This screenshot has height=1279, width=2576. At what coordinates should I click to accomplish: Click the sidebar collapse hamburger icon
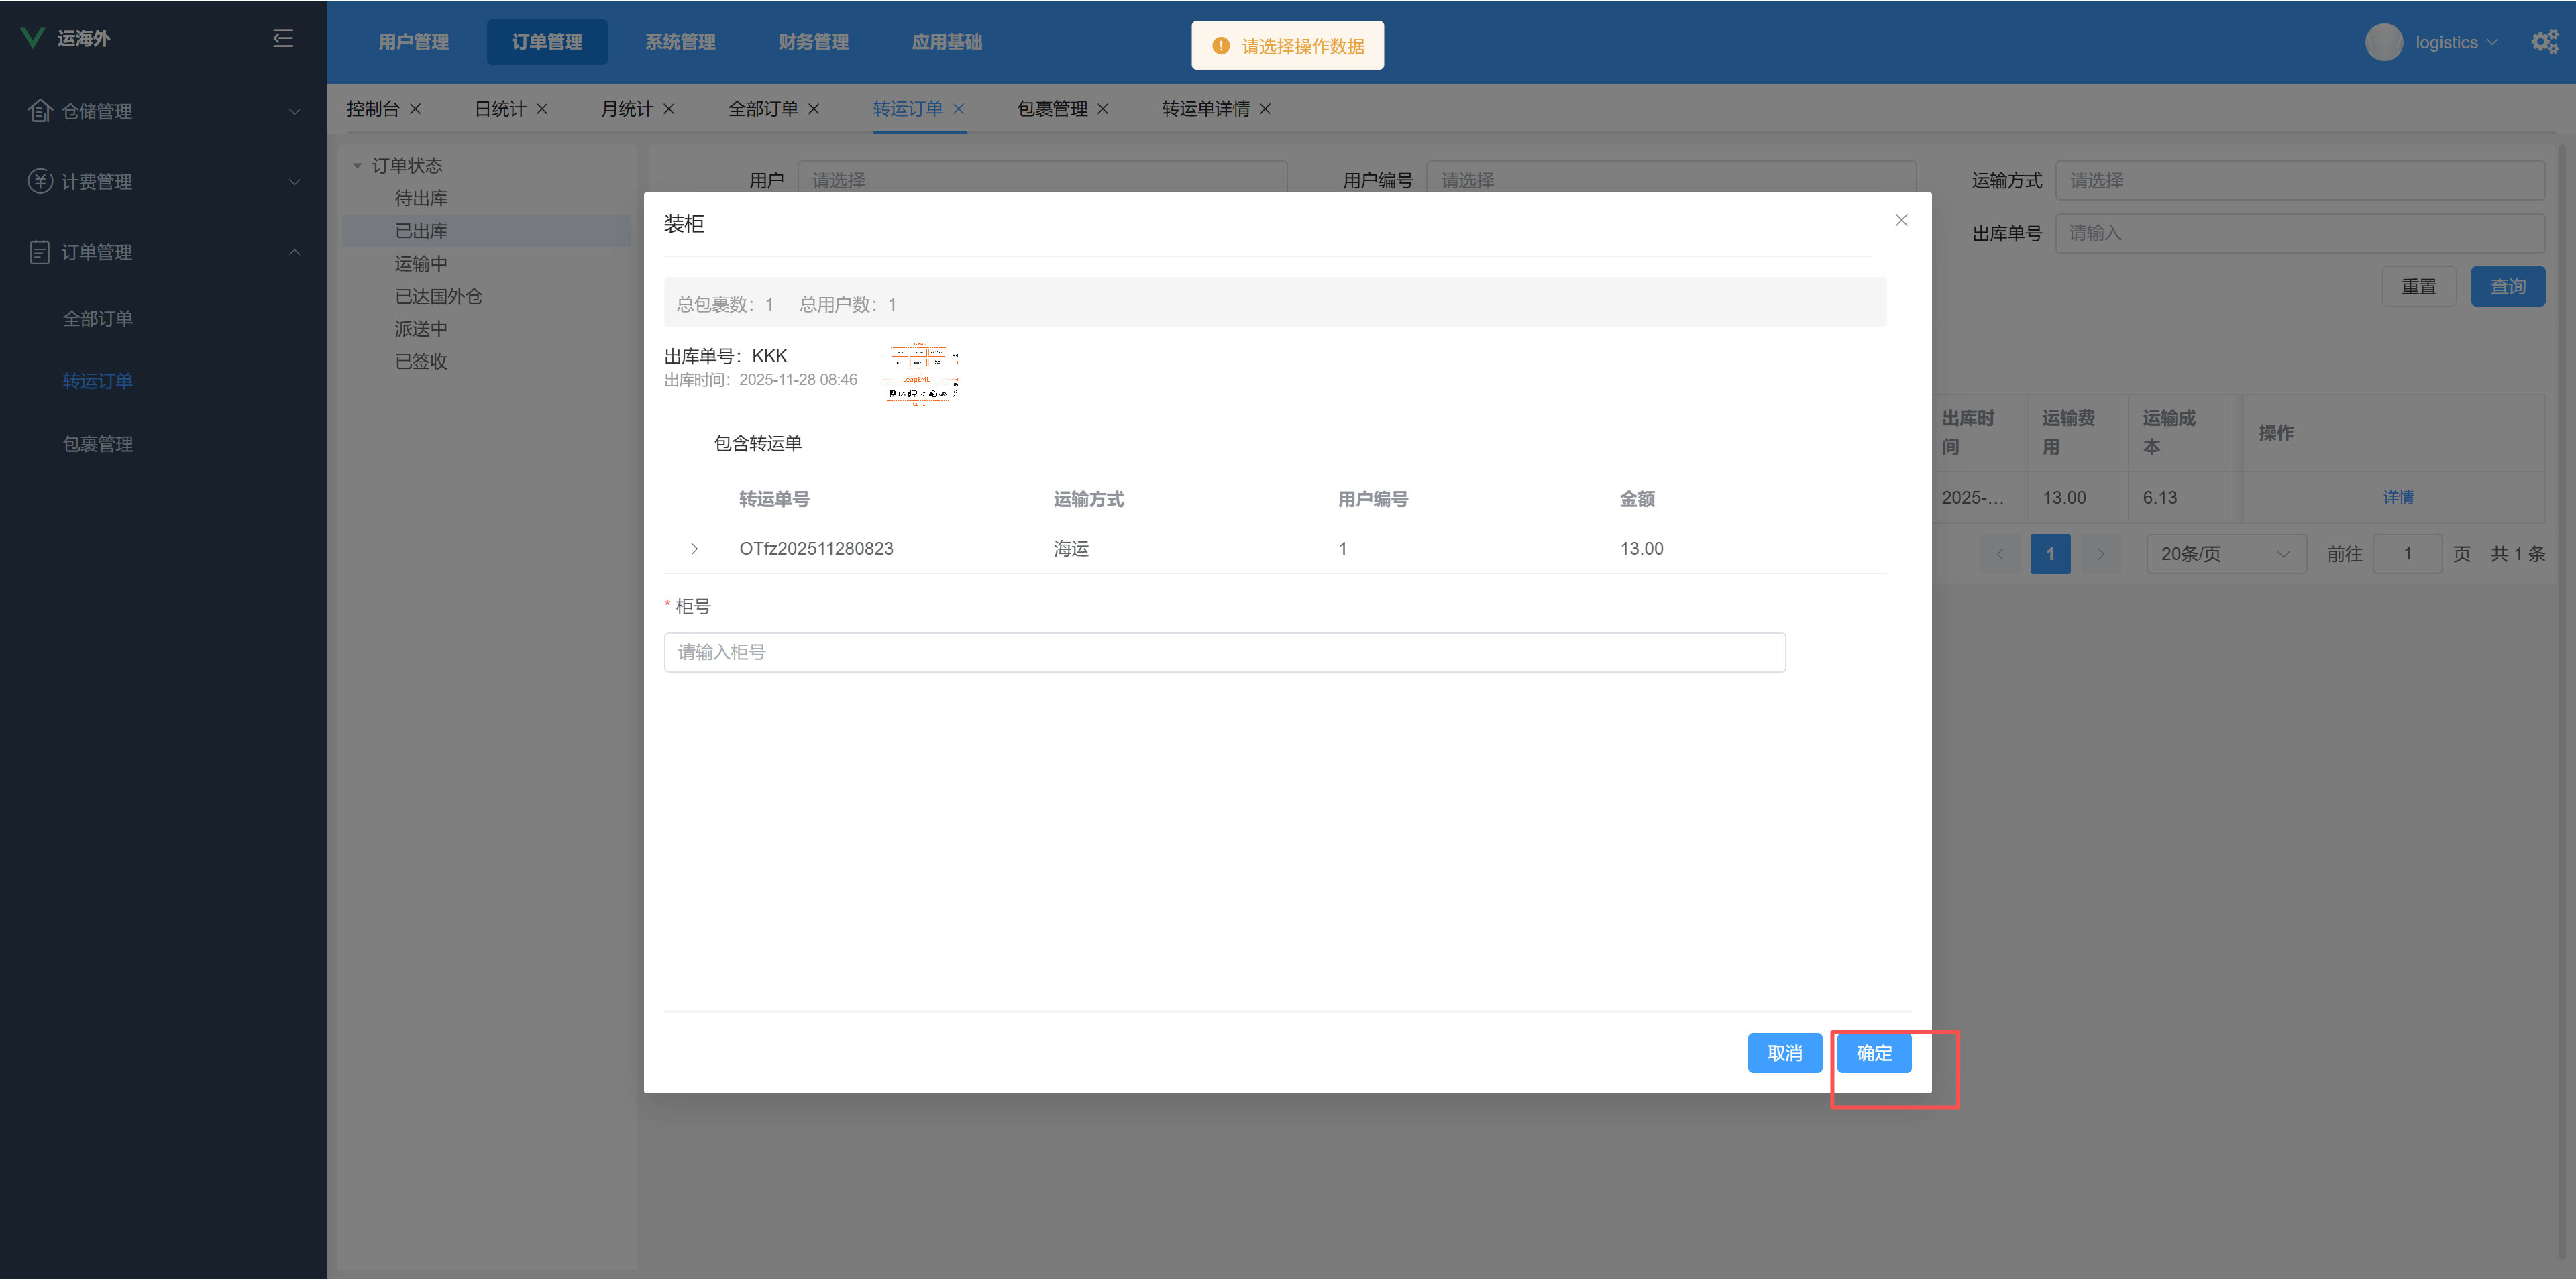coord(283,38)
